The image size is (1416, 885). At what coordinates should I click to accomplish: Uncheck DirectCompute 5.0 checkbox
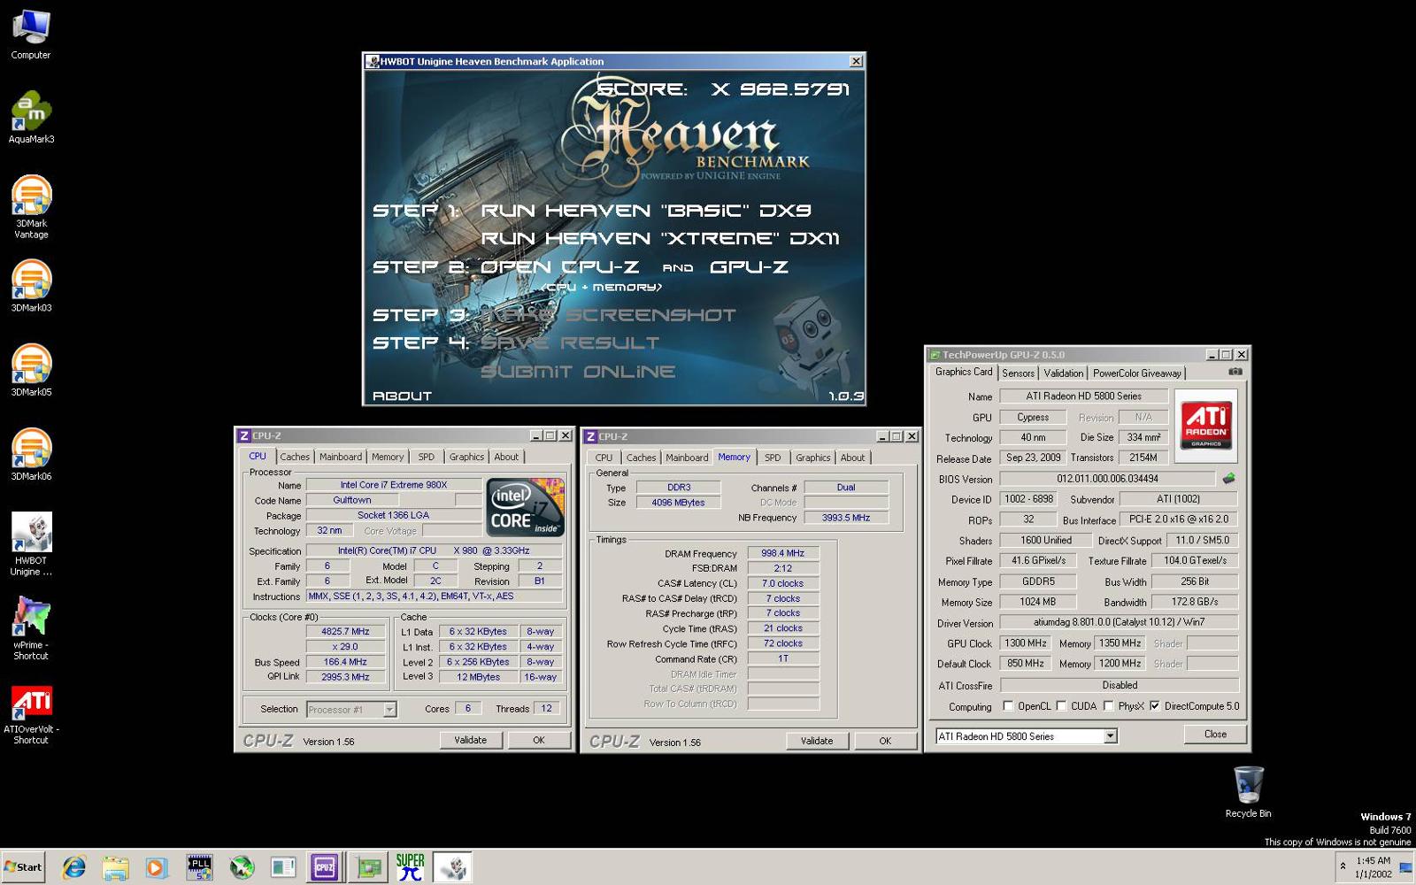click(x=1154, y=706)
